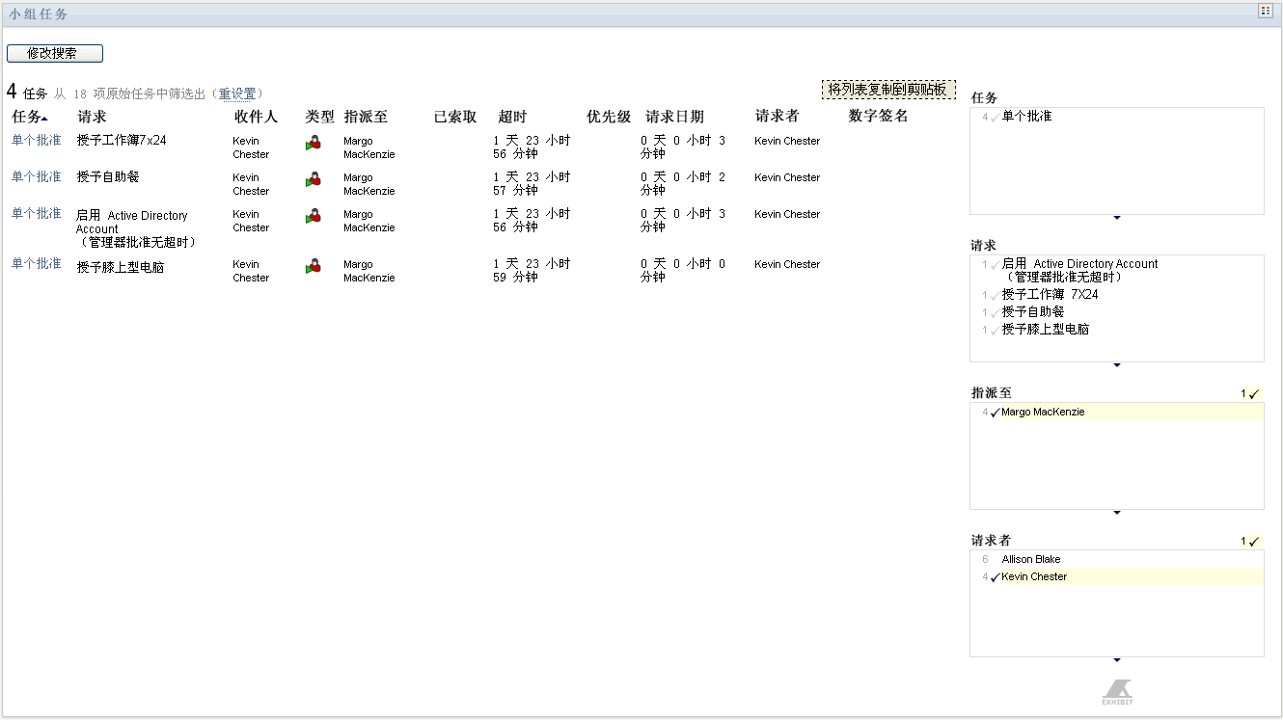Click the checkmark icon beside 请求者 facet header
1283x720 pixels.
coord(1254,542)
